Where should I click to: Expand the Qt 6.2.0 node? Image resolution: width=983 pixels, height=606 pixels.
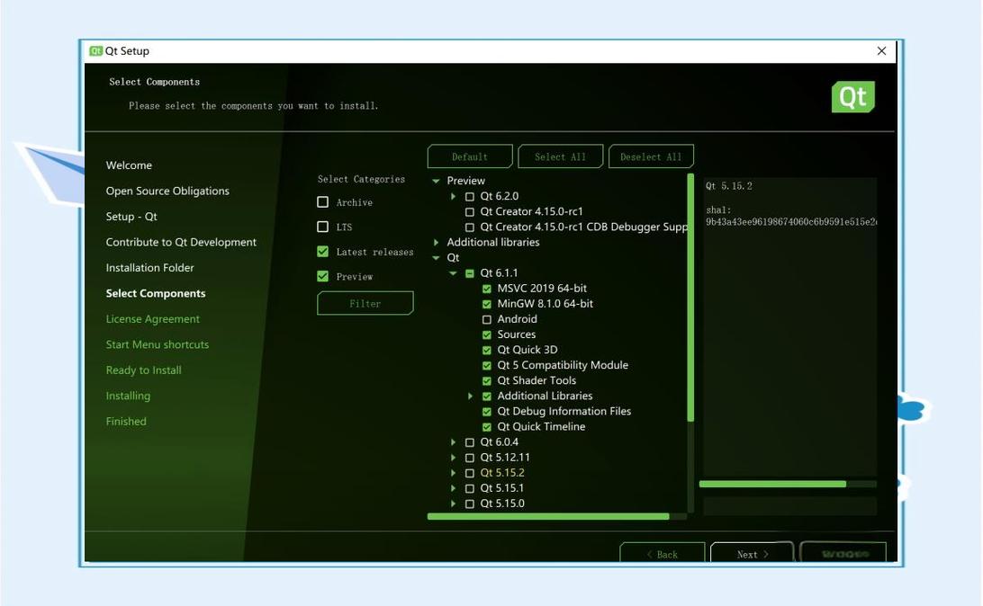click(x=453, y=197)
